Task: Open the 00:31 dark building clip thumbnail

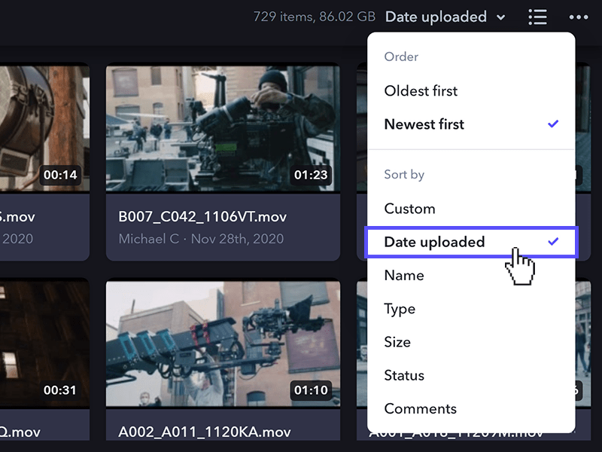Action: pyautogui.click(x=44, y=344)
